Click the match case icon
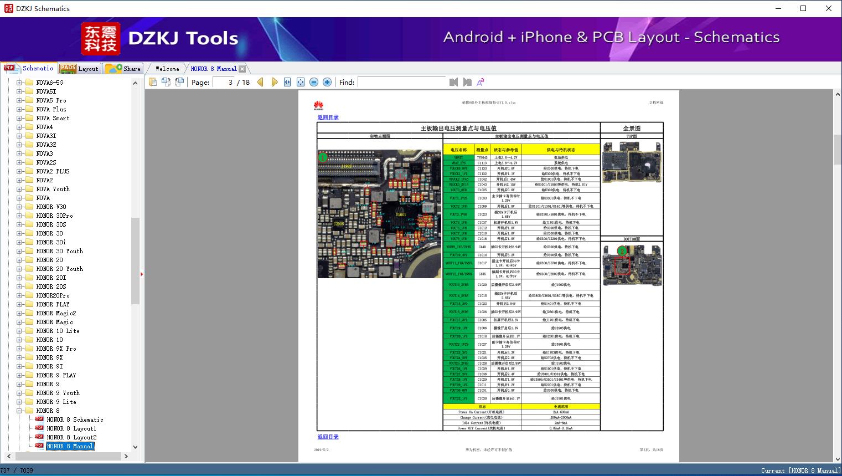The image size is (842, 476). pyautogui.click(x=481, y=82)
